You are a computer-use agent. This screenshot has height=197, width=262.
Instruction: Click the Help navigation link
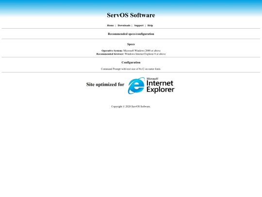tap(150, 25)
